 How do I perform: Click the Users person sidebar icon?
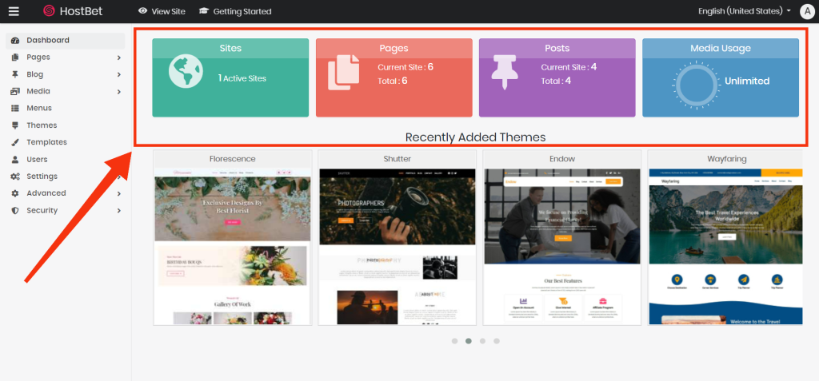tap(15, 159)
